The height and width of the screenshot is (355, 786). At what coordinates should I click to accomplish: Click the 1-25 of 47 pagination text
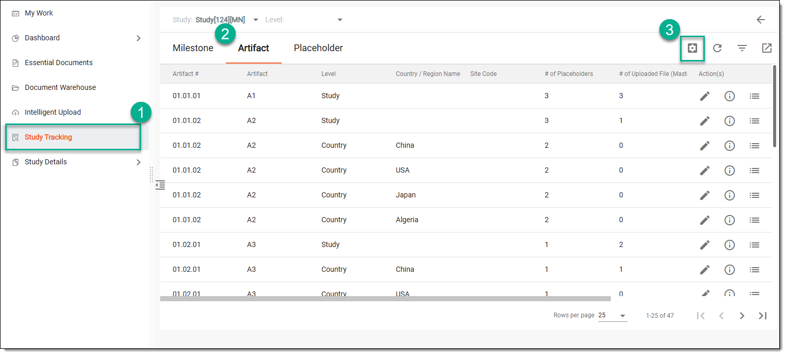coord(660,316)
